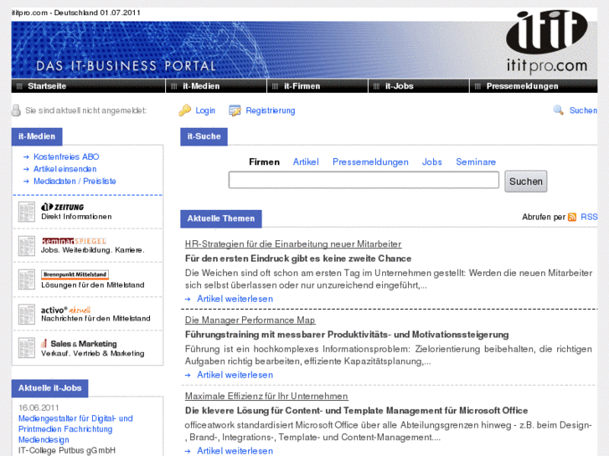Click into the it-Suche text field
Viewport: 609px width, 456px height.
tap(364, 180)
